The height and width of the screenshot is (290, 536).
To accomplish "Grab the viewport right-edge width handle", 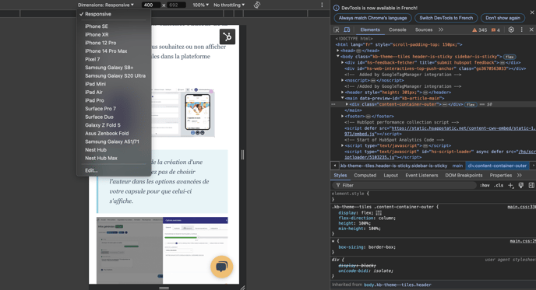I will [x=243, y=155].
